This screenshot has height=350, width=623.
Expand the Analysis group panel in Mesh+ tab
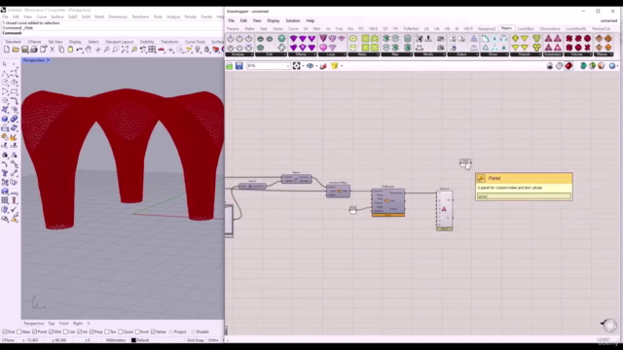[x=239, y=54]
